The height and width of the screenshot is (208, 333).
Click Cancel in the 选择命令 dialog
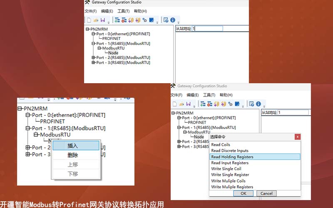(266, 193)
